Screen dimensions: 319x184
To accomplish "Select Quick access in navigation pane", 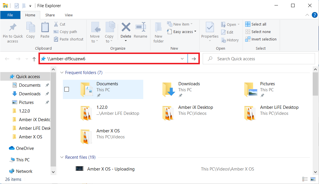I will click(25, 76).
